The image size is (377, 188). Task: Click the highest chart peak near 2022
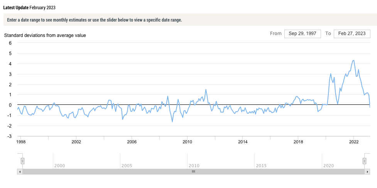point(354,60)
